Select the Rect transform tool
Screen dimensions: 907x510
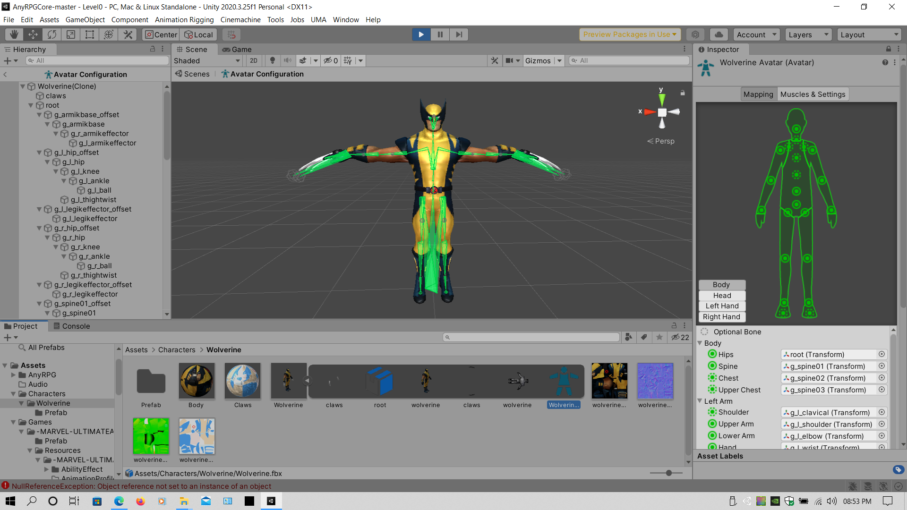(89, 34)
